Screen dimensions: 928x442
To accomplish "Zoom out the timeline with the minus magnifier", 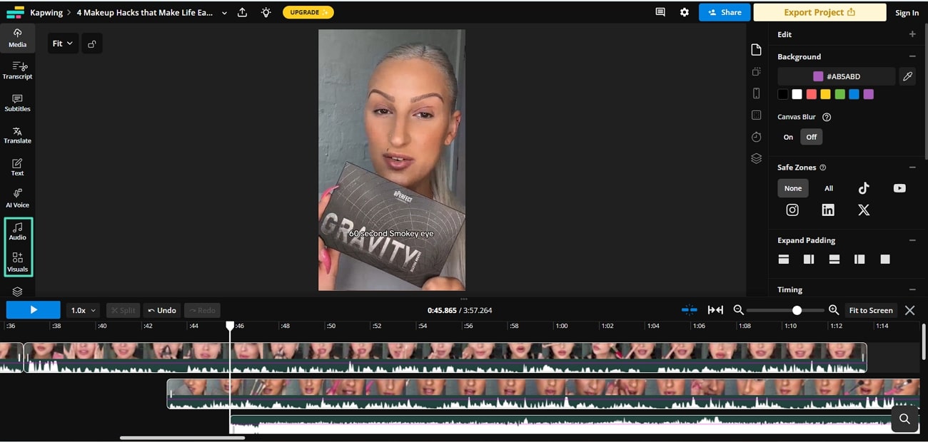I will click(x=739, y=310).
